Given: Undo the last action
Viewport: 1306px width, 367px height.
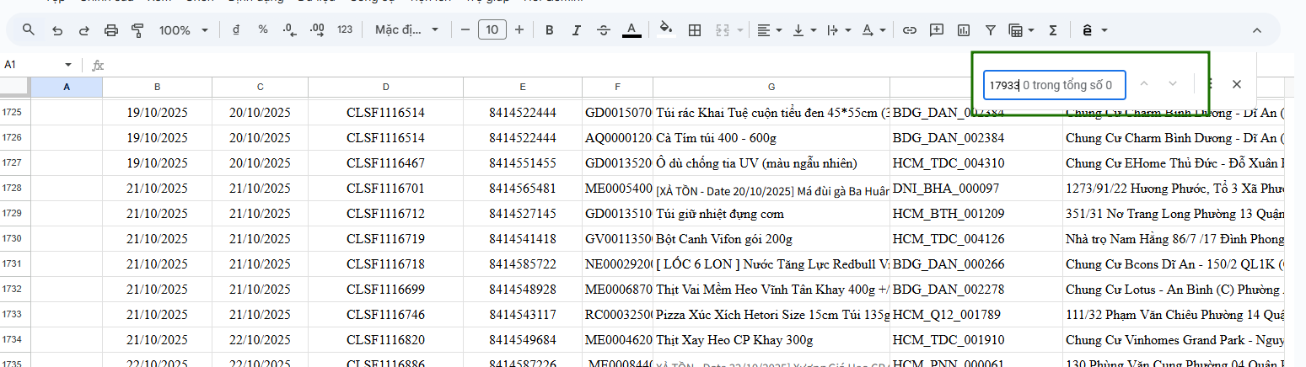Looking at the screenshot, I should tap(56, 30).
